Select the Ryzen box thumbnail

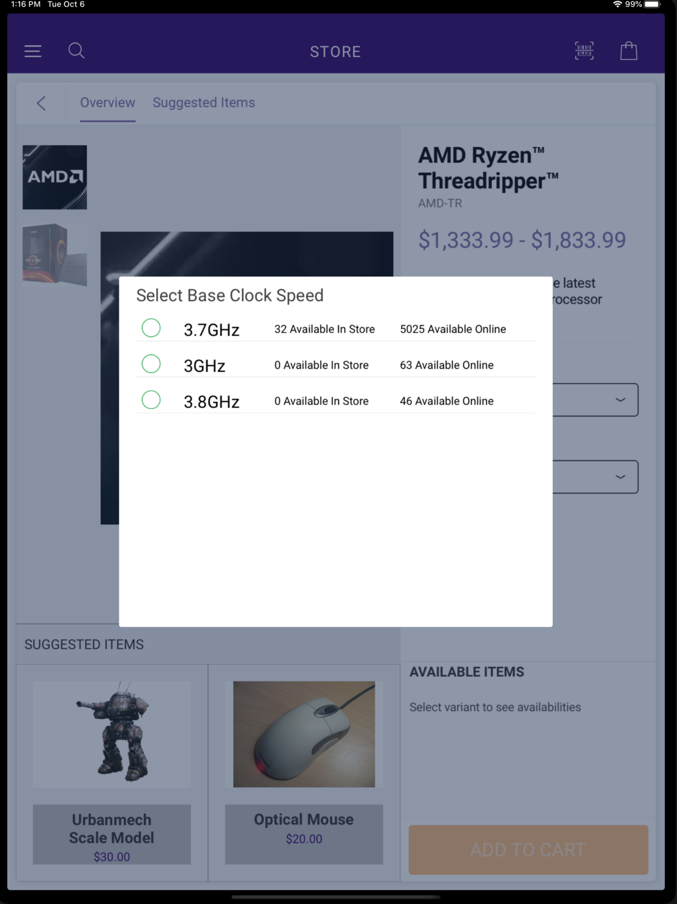pos(54,255)
